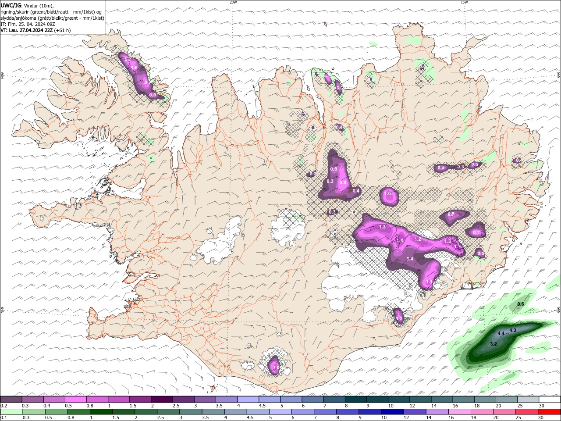Select the deep blue bottom-row swatch at 10
Image resolution: width=561 pixels, height=421 pixels.
[393, 412]
